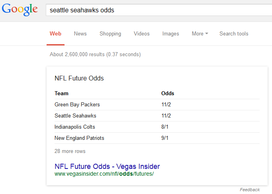
Task: Click the Feedback link
Action: pyautogui.click(x=250, y=190)
